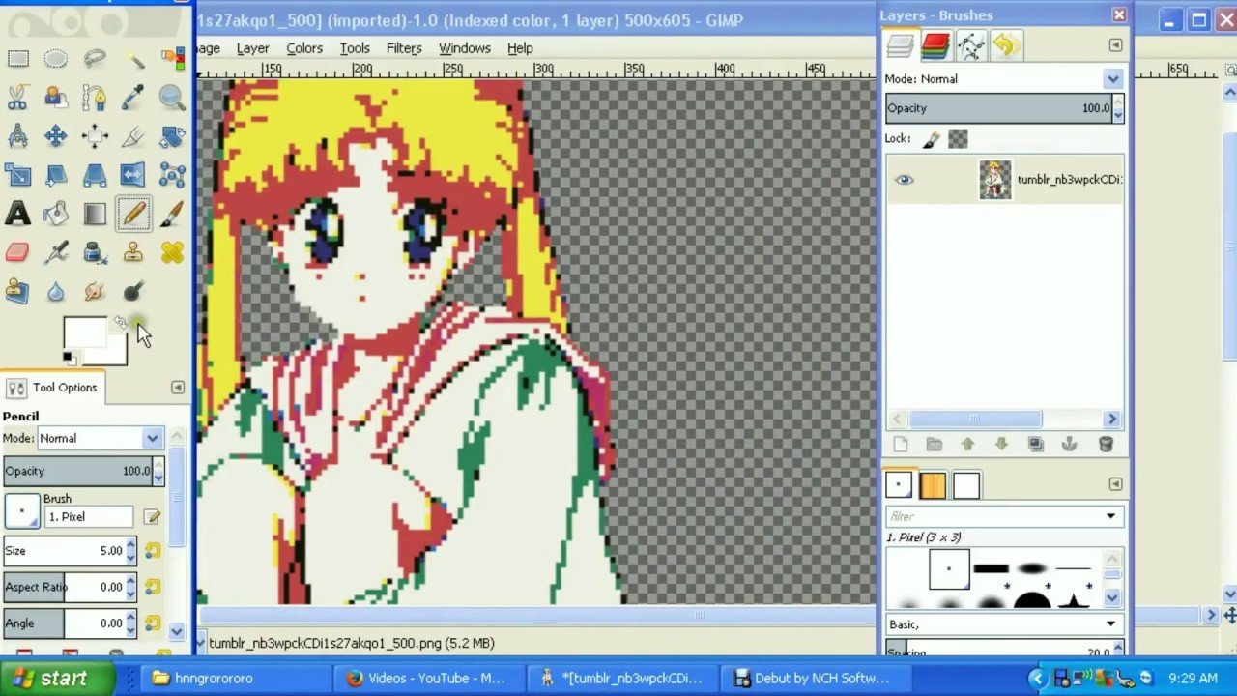Select the Crop tool
Viewport: 1237px width, 696px height.
(x=133, y=136)
